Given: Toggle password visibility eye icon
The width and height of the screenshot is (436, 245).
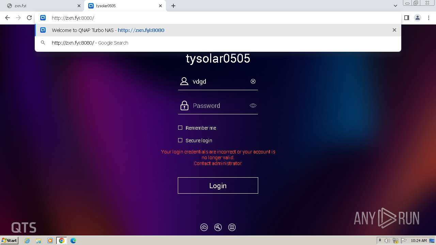Looking at the screenshot, I should click(253, 105).
